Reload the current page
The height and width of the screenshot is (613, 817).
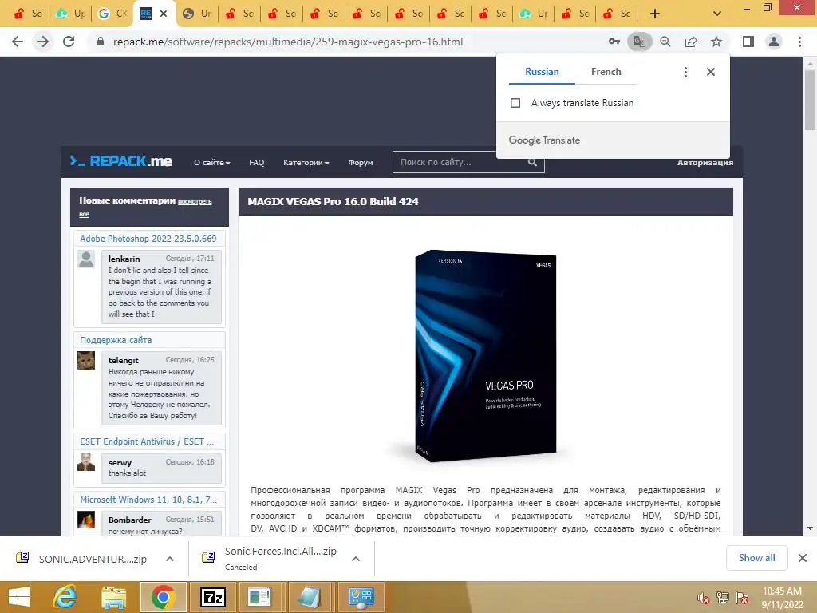(x=69, y=42)
